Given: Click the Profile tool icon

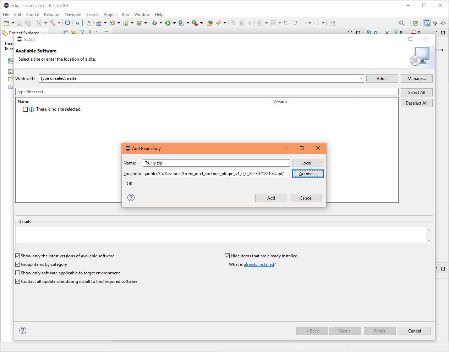Looking at the screenshot, I should (x=181, y=23).
